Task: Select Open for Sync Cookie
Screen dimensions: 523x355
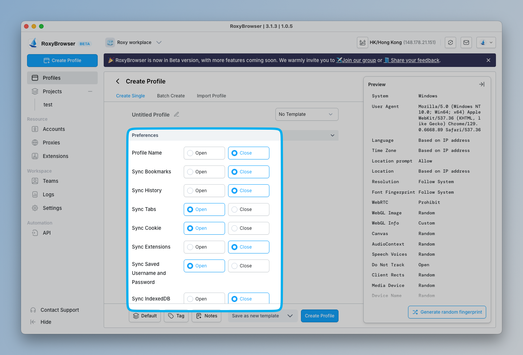Action: [204, 228]
